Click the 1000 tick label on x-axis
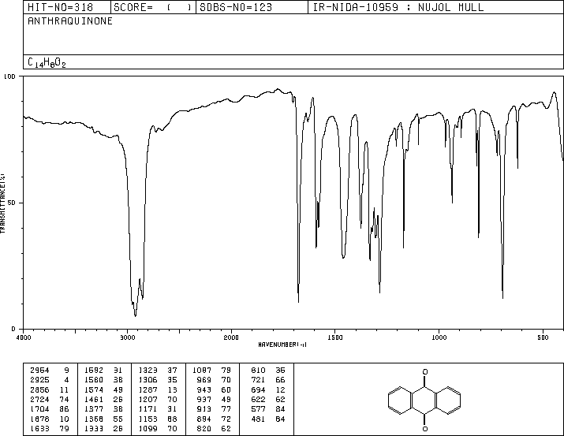This screenshot has width=564, height=436. pos(439,337)
